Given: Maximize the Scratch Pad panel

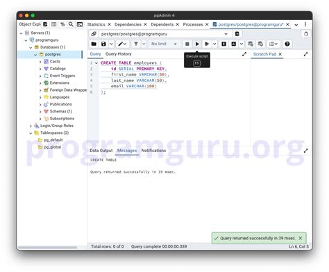Looking at the screenshot, I should point(305,54).
